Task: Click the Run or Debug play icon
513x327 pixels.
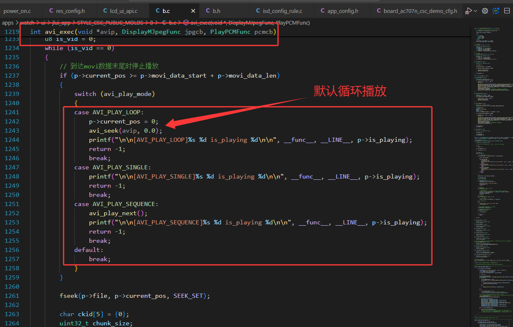Action: 469,11
